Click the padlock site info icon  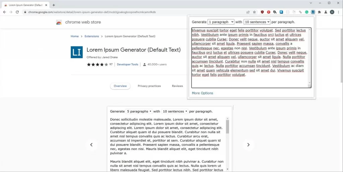(25, 12)
